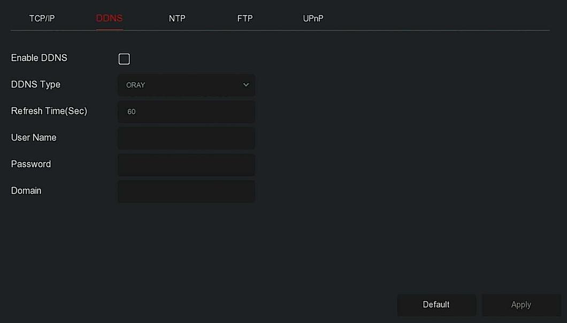Viewport: 567px width, 323px height.
Task: Select the DDNS tab
Action: [x=109, y=18]
